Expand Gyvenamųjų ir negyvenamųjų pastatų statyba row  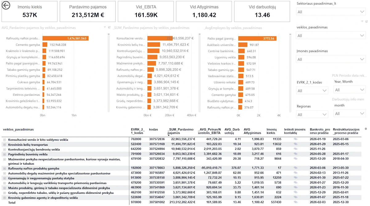pos(5,178)
